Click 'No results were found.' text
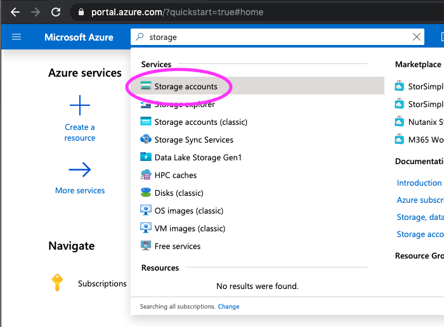This screenshot has height=327, width=444. click(258, 286)
